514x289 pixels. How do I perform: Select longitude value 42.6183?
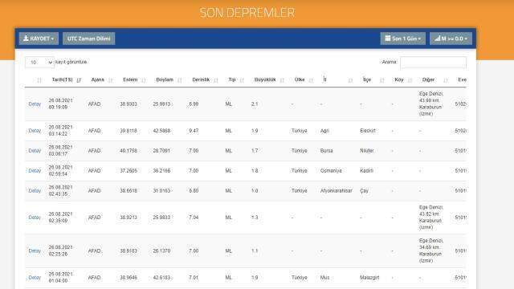click(161, 278)
